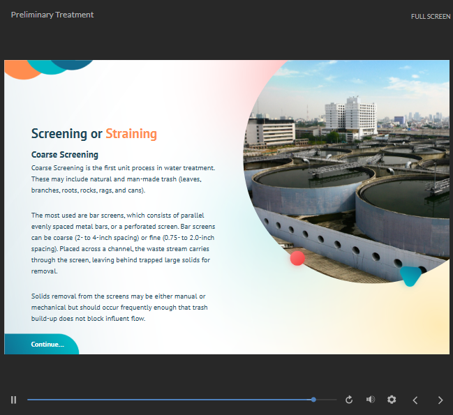Click the seek handle on progress bar
This screenshot has height=415, width=453.
pyautogui.click(x=313, y=400)
